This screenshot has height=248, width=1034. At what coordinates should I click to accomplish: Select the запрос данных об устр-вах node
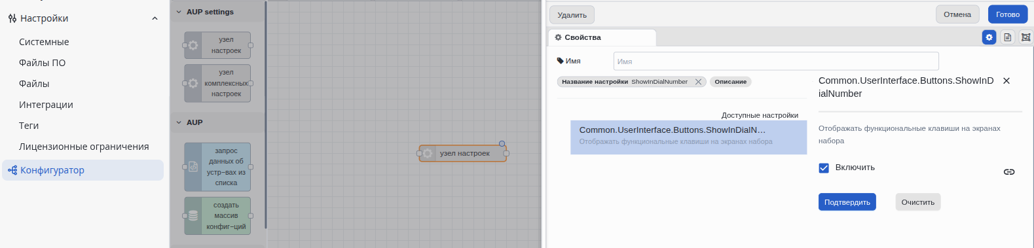click(x=217, y=167)
